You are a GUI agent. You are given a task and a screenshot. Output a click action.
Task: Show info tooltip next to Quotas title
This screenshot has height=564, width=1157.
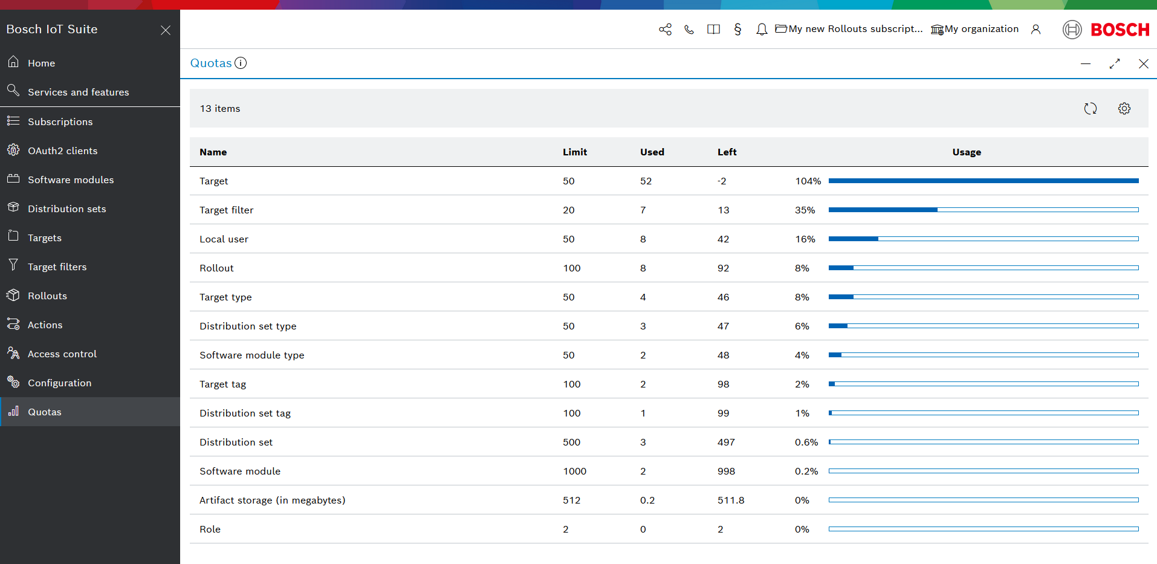pyautogui.click(x=241, y=63)
